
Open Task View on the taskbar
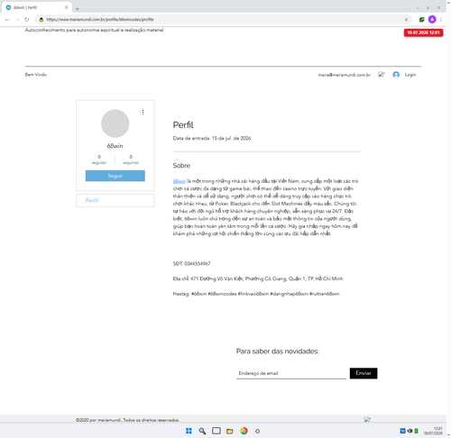point(216,431)
